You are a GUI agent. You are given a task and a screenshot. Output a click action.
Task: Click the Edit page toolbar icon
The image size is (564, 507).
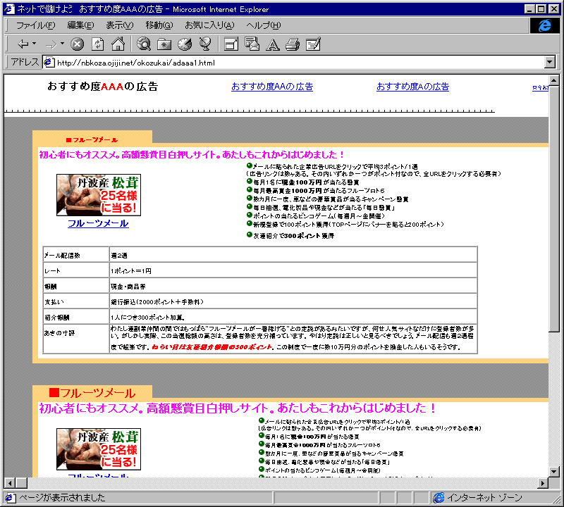pos(313,44)
